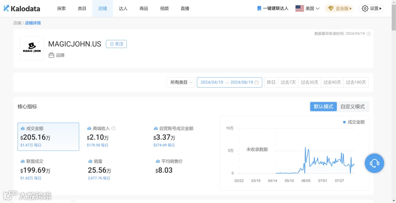Image resolution: width=396 pixels, height=203 pixels.
Task: Toggle the 成交金额 chart legend
Action: (x=354, y=122)
